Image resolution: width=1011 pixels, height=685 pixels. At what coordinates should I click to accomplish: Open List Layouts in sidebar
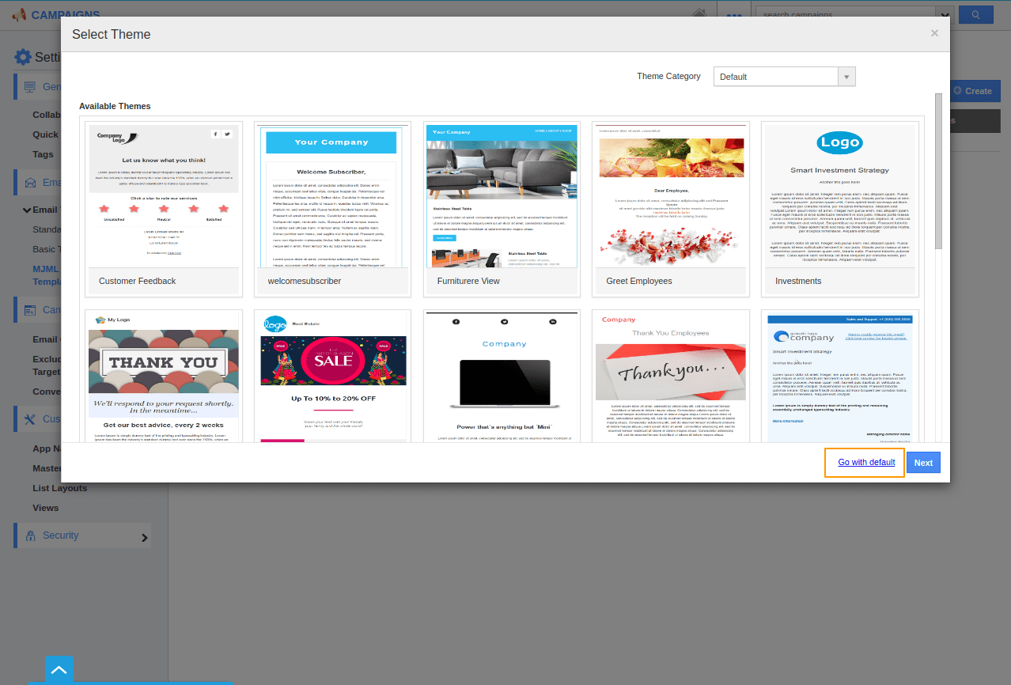[x=60, y=488]
